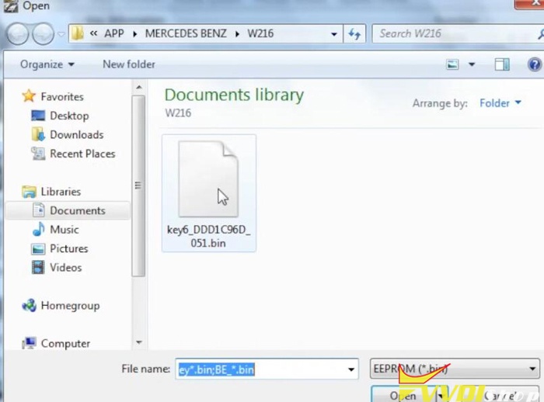Select Libraries in navigation pane
Screen dimensions: 544x402
(x=61, y=192)
